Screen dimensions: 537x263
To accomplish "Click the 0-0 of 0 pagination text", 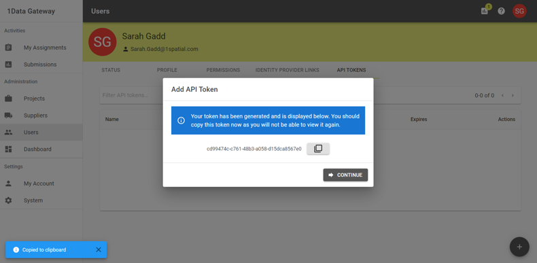I will click(x=485, y=96).
